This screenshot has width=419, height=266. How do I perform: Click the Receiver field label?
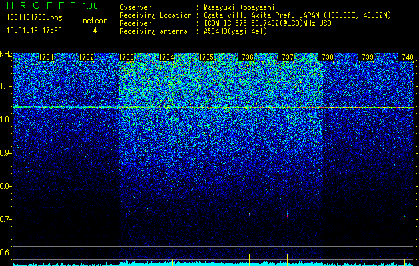point(135,23)
